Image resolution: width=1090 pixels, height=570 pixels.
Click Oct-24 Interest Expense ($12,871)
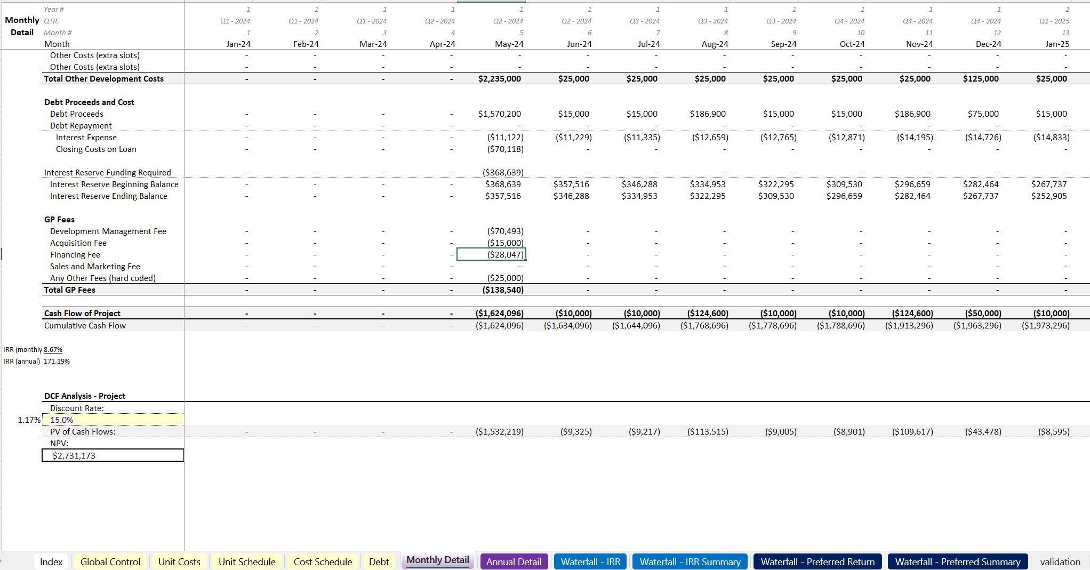coord(846,137)
